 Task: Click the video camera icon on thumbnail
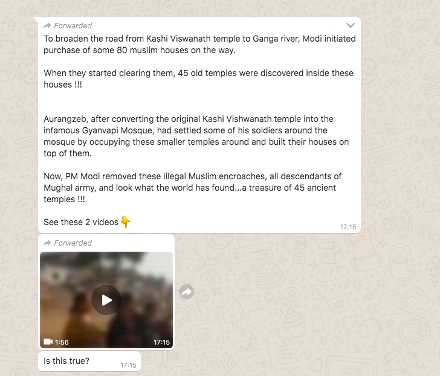(48, 342)
